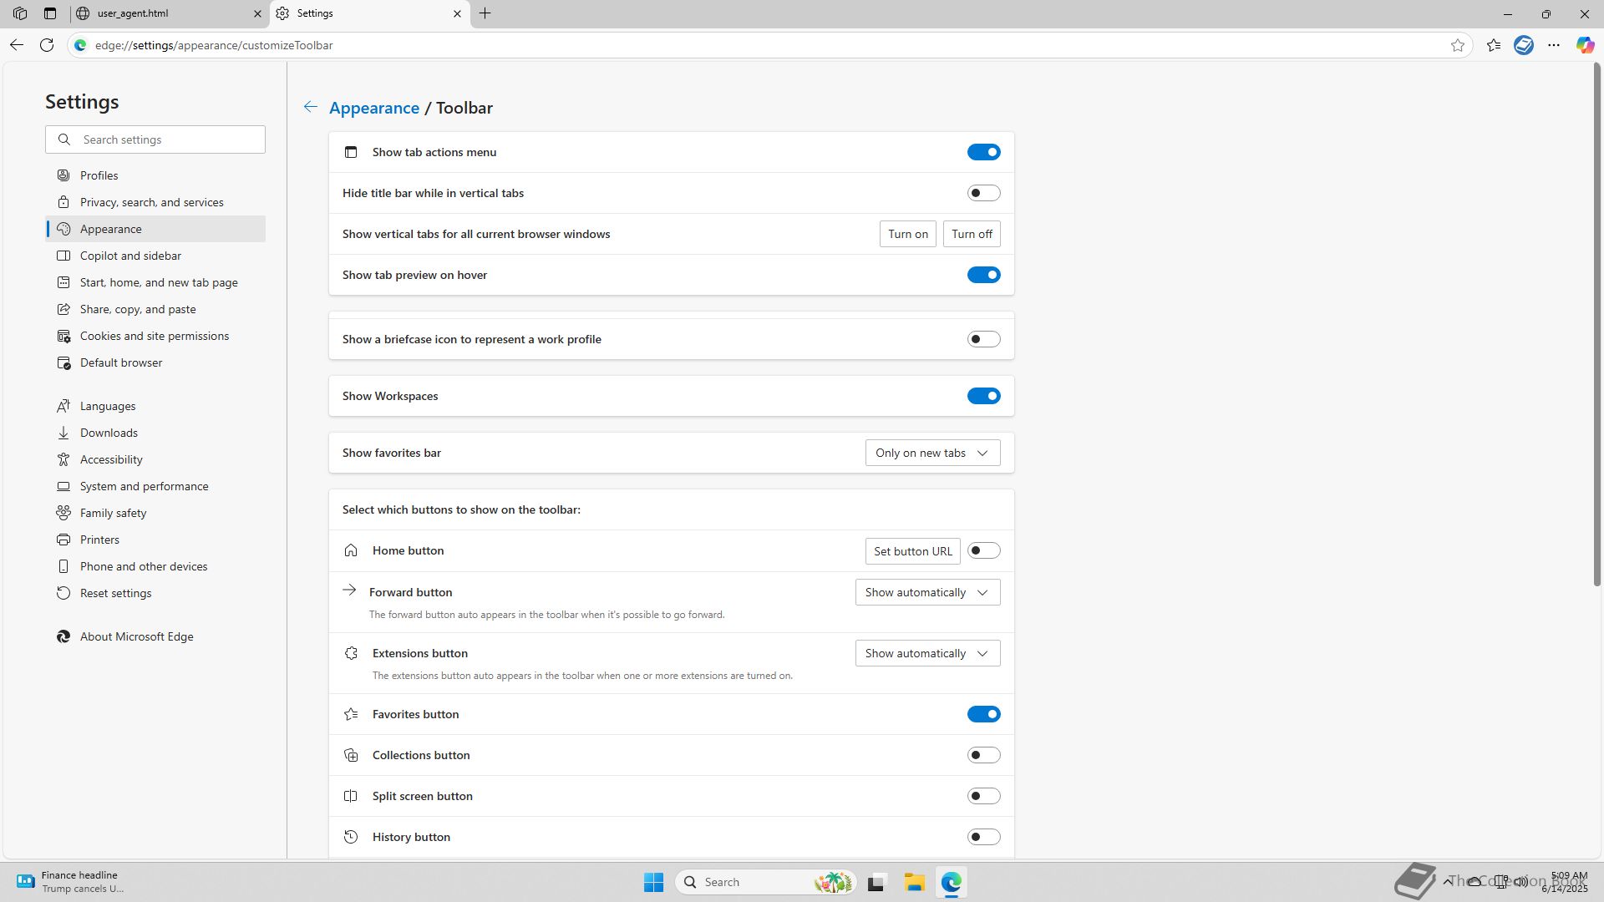Viewport: 1604px width, 902px height.
Task: Open Settings and more ellipsis menu
Action: [x=1554, y=45]
